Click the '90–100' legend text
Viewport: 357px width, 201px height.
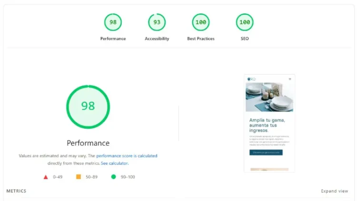click(x=128, y=177)
